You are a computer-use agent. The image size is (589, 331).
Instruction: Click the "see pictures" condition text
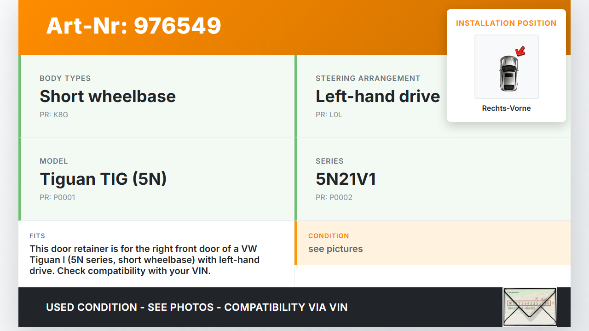pos(335,249)
